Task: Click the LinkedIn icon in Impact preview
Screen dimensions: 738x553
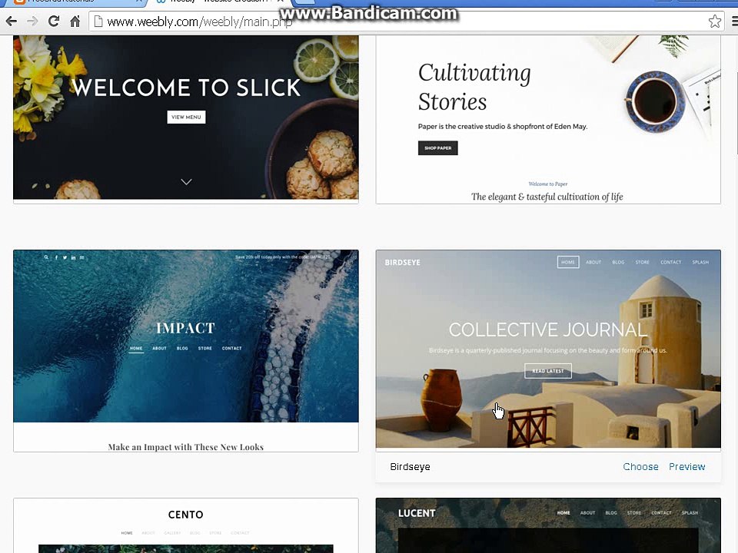Action: [74, 257]
